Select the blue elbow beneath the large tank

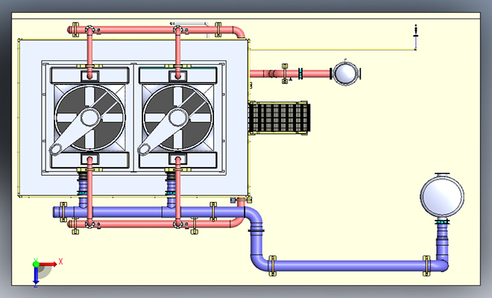[442, 264]
